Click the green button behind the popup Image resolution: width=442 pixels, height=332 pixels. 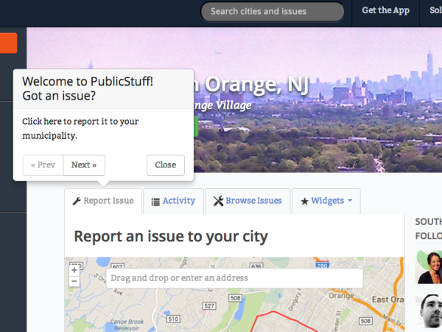click(x=196, y=127)
